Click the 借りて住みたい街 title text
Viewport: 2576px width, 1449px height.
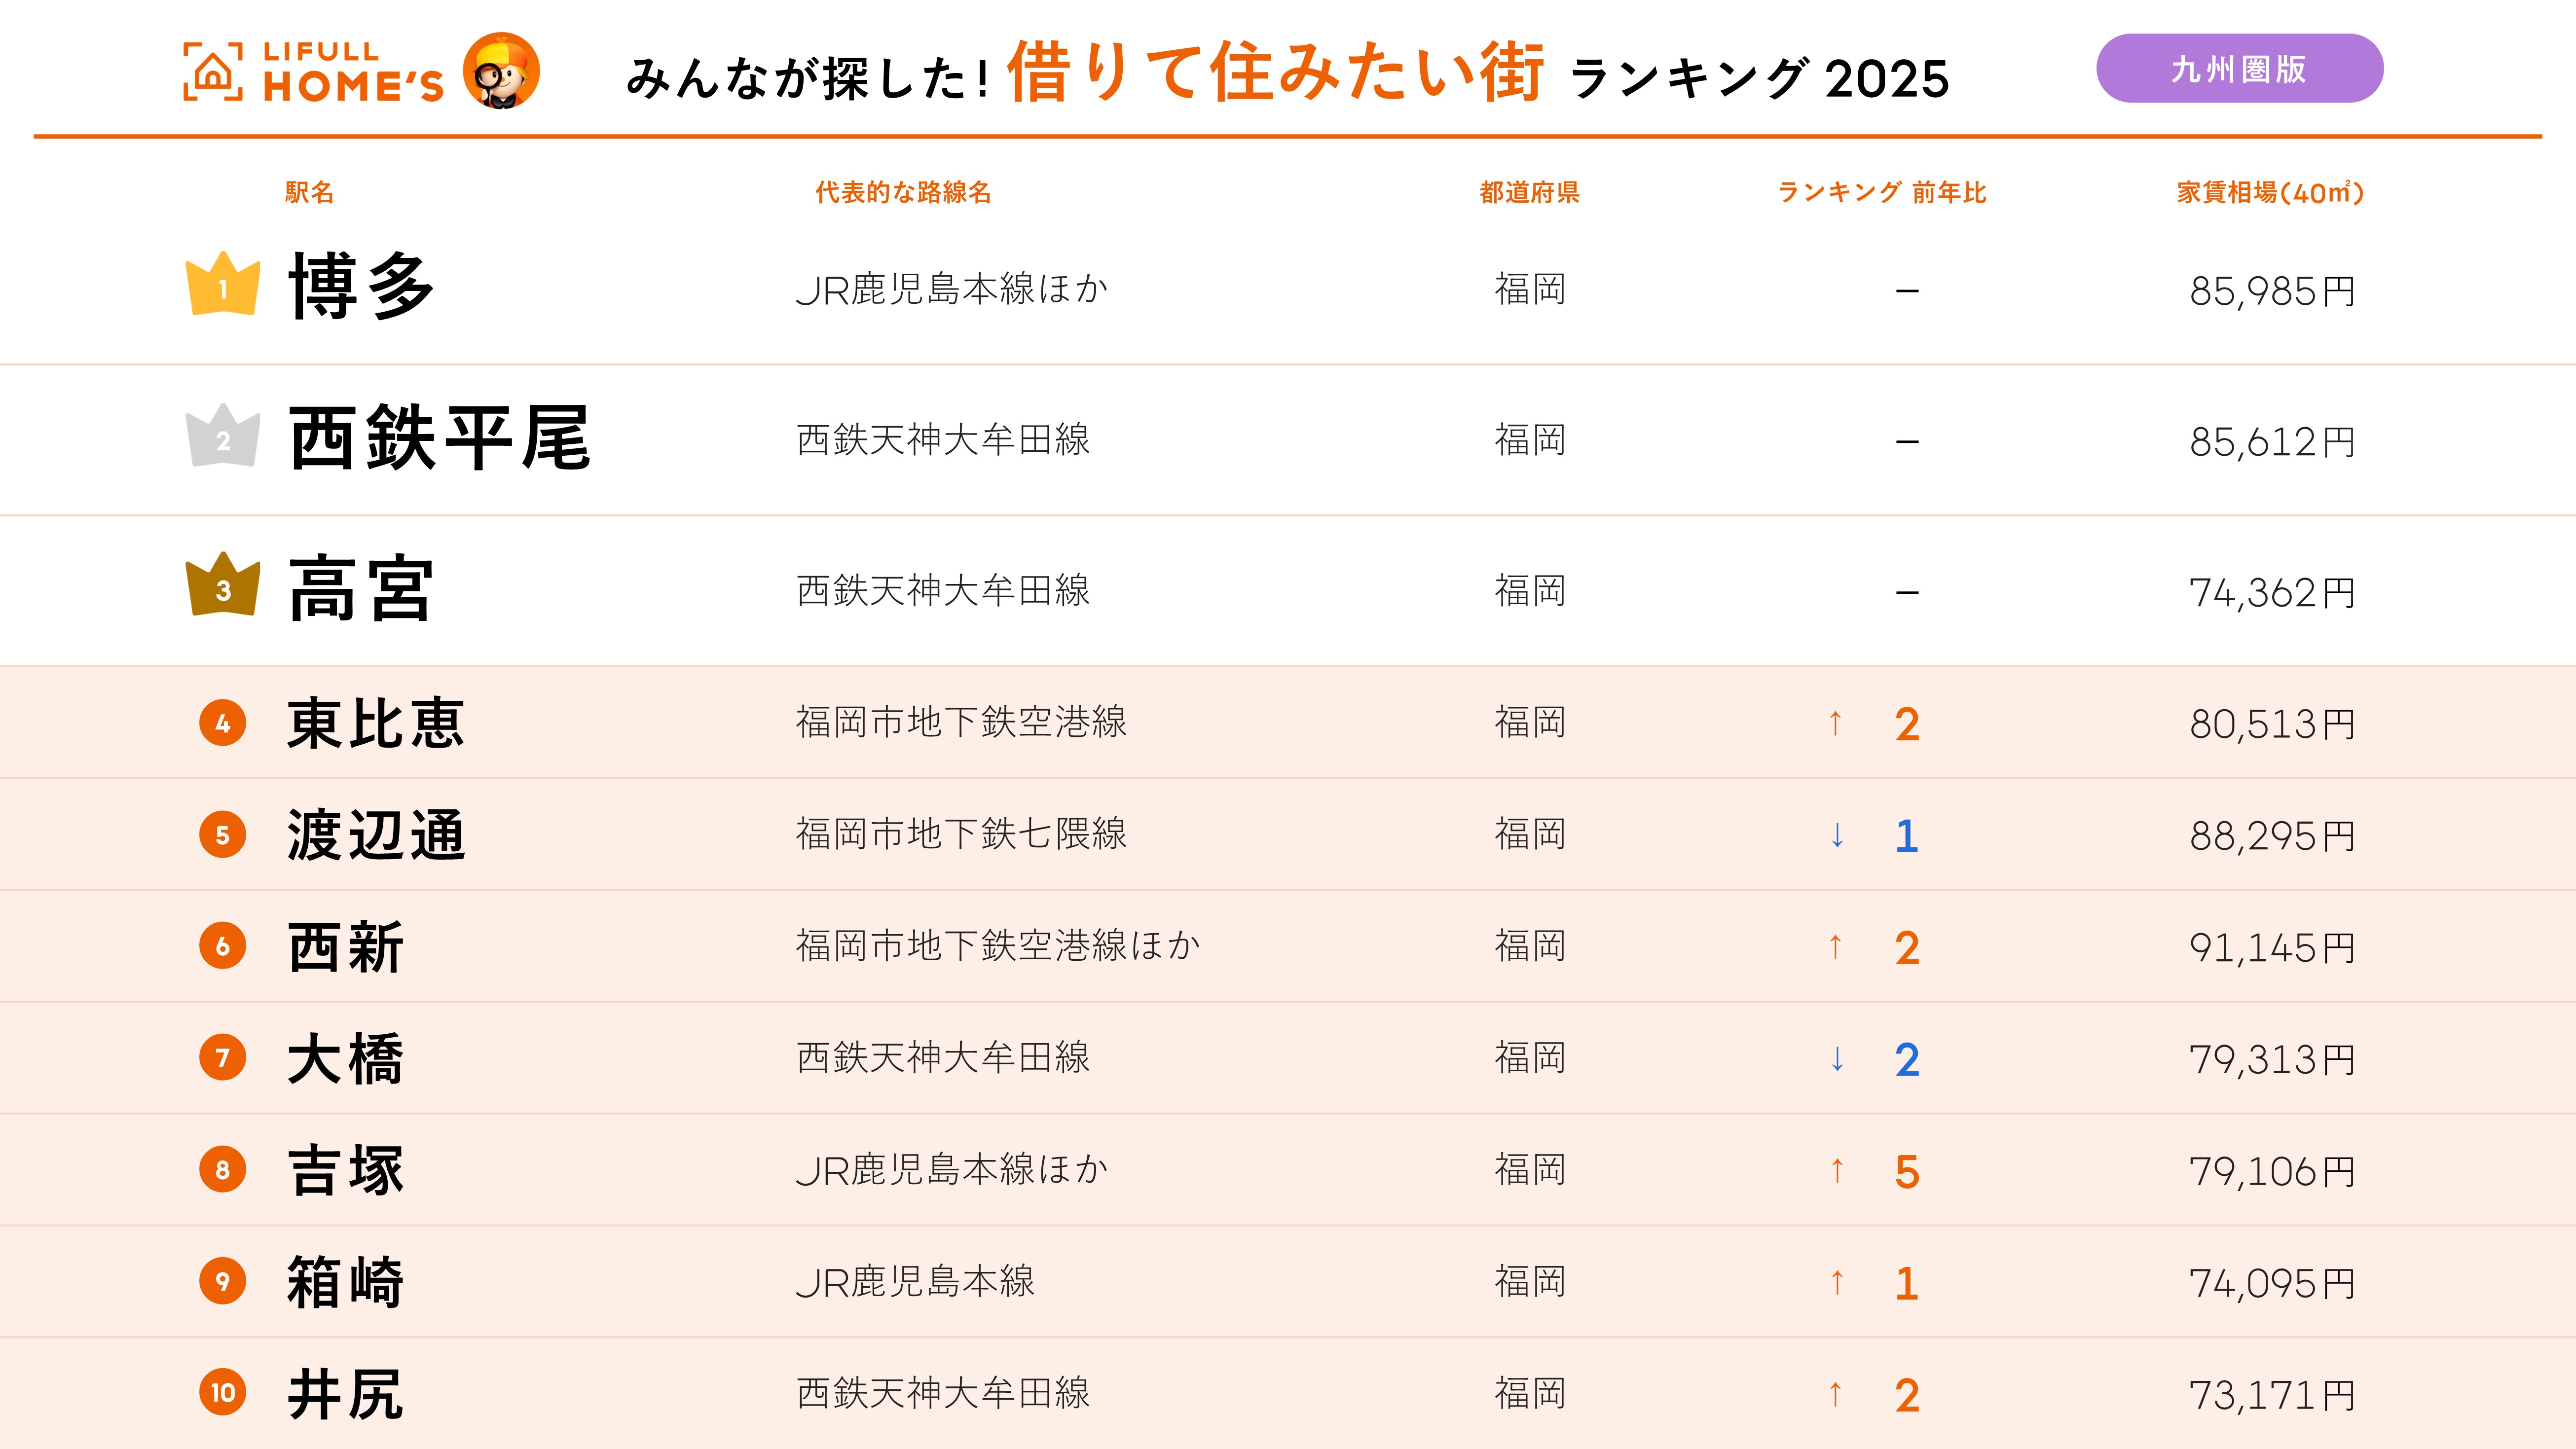pos(1275,73)
